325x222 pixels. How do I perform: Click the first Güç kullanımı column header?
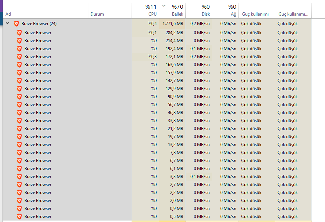[x=257, y=11]
